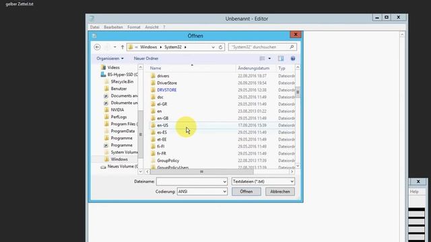
Task: Select Neues Volume drive in the tree
Action: coord(123,166)
